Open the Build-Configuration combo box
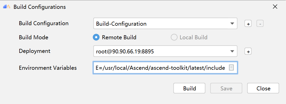286x104 pixels. tap(165, 23)
